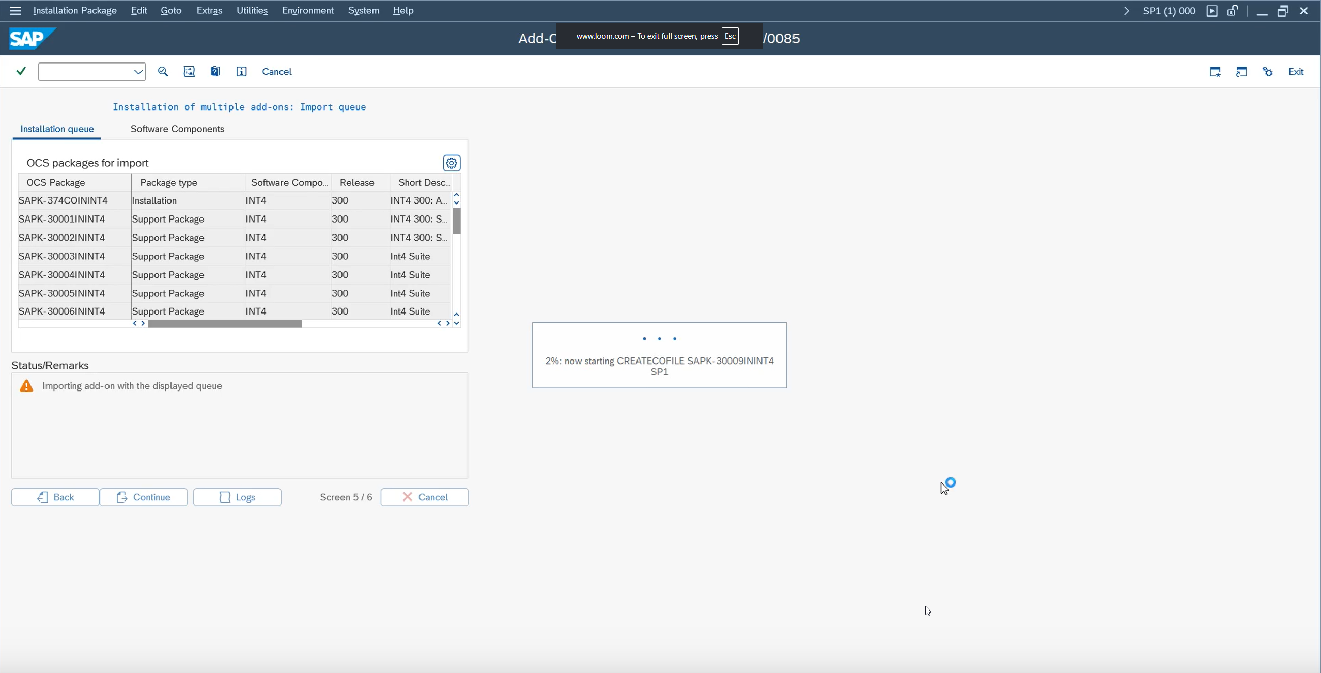Screen dimensions: 1321x673
Task: Click the bottom Cancel button with X
Action: (x=425, y=497)
